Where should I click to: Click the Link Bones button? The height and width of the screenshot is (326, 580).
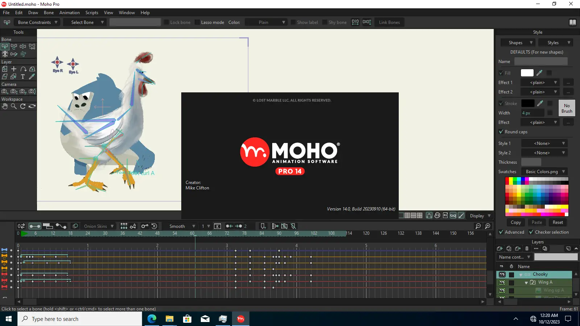click(389, 22)
